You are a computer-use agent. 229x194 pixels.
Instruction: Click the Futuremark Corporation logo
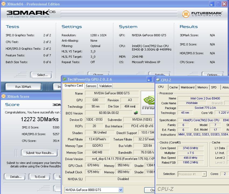pos(202,14)
